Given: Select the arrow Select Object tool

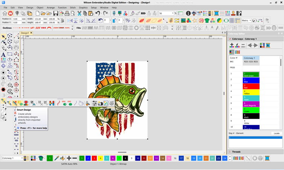Looking at the screenshot, I should pos(3,37).
